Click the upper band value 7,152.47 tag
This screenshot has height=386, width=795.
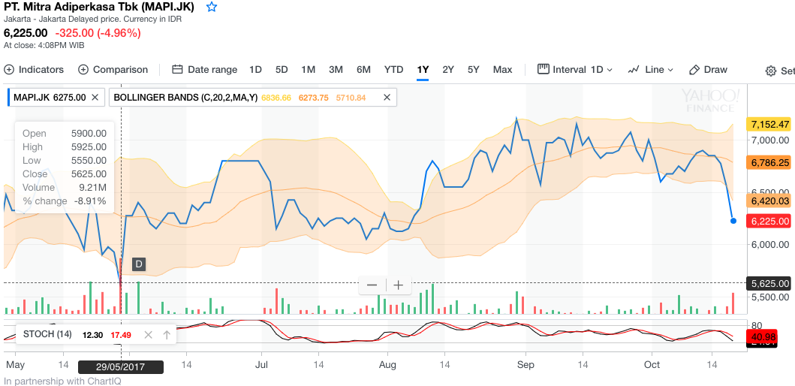click(769, 124)
